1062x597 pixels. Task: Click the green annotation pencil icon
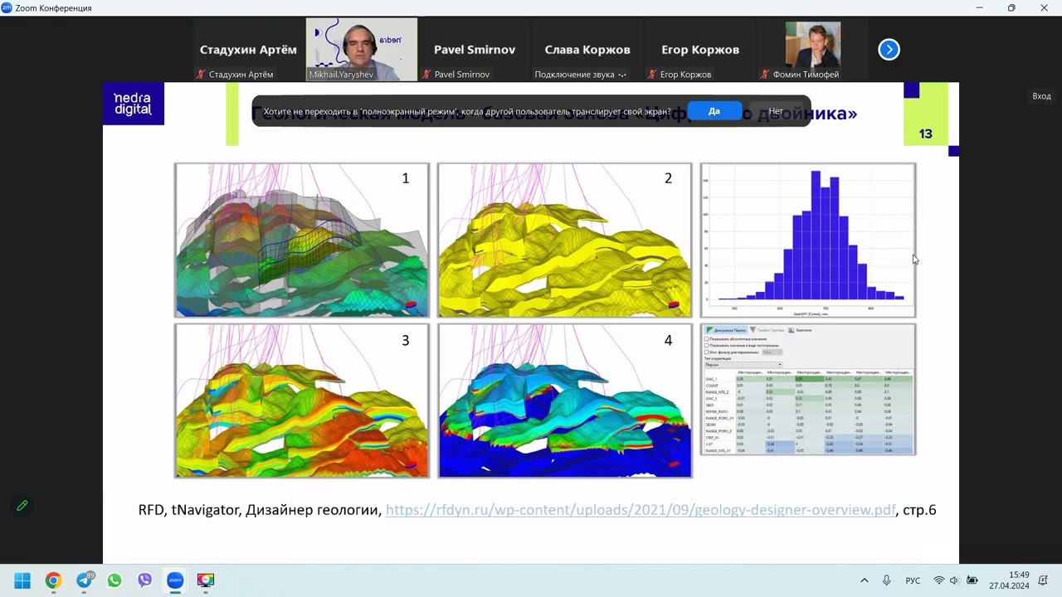click(22, 505)
